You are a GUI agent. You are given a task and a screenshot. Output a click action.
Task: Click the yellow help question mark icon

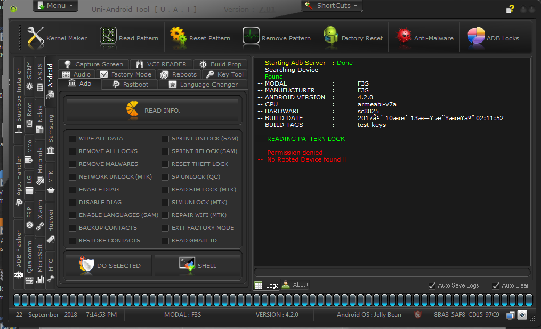(x=510, y=9)
